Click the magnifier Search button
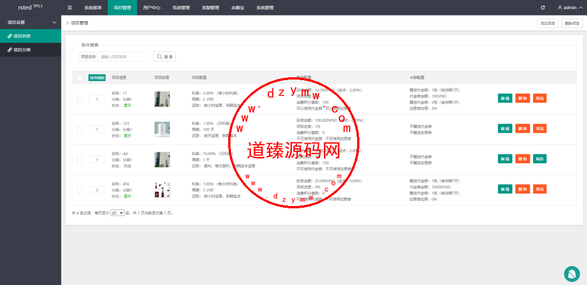This screenshot has height=285, width=587. pos(165,57)
